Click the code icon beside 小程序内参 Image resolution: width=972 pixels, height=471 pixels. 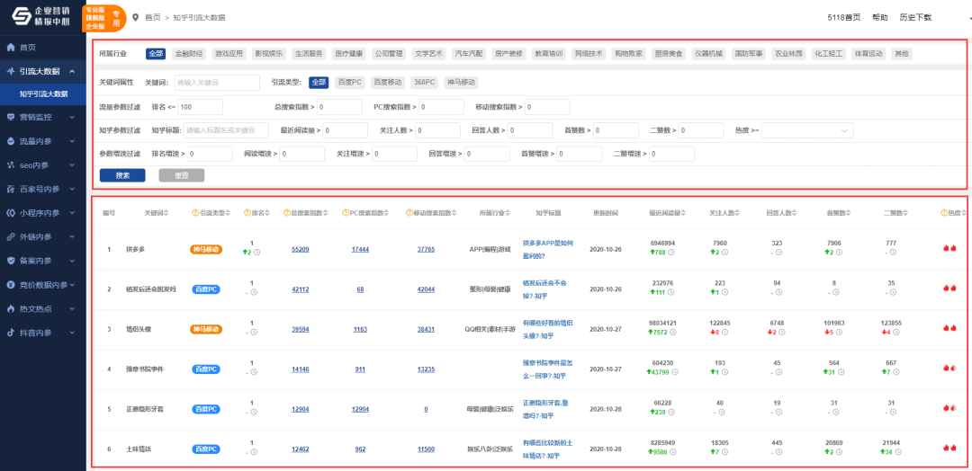tap(11, 213)
